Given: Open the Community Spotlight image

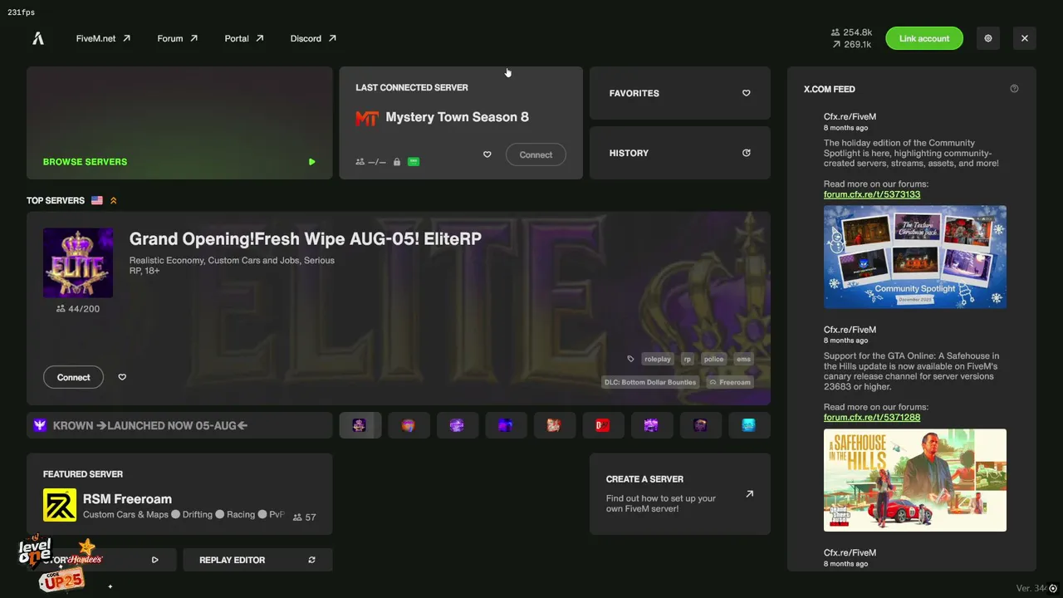Looking at the screenshot, I should click(x=915, y=257).
